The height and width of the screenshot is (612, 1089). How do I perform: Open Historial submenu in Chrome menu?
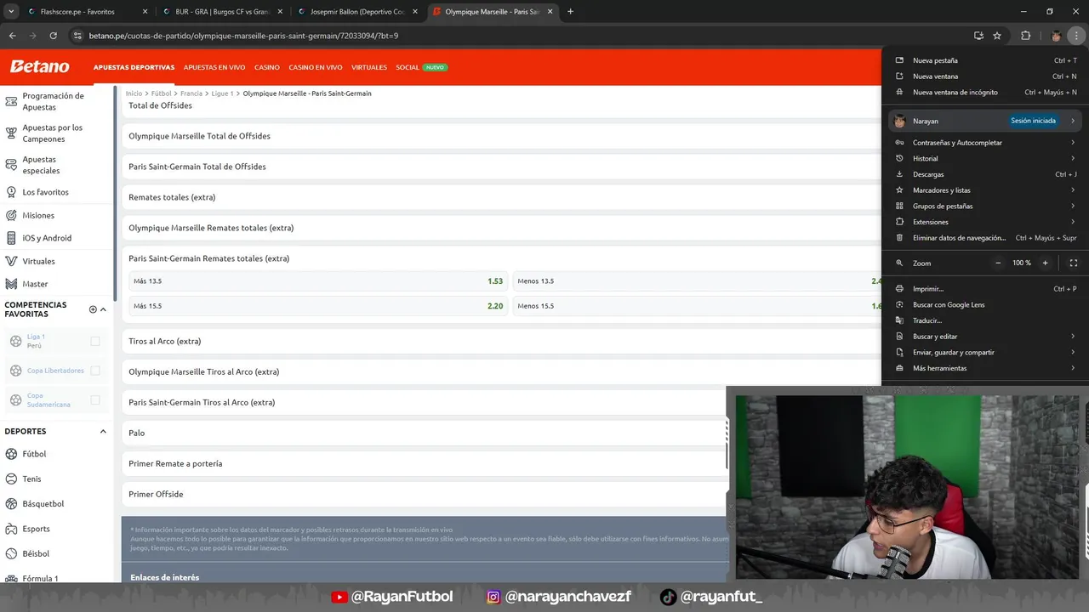click(985, 158)
